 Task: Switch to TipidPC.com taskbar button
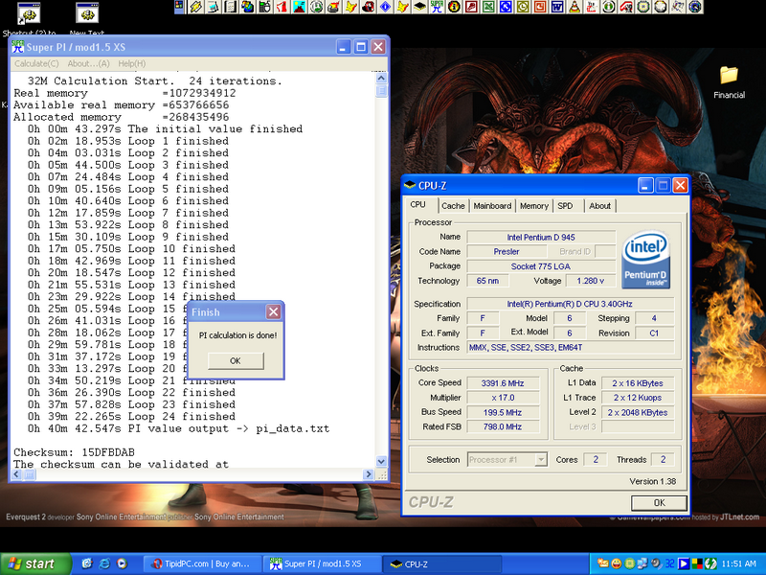point(202,563)
